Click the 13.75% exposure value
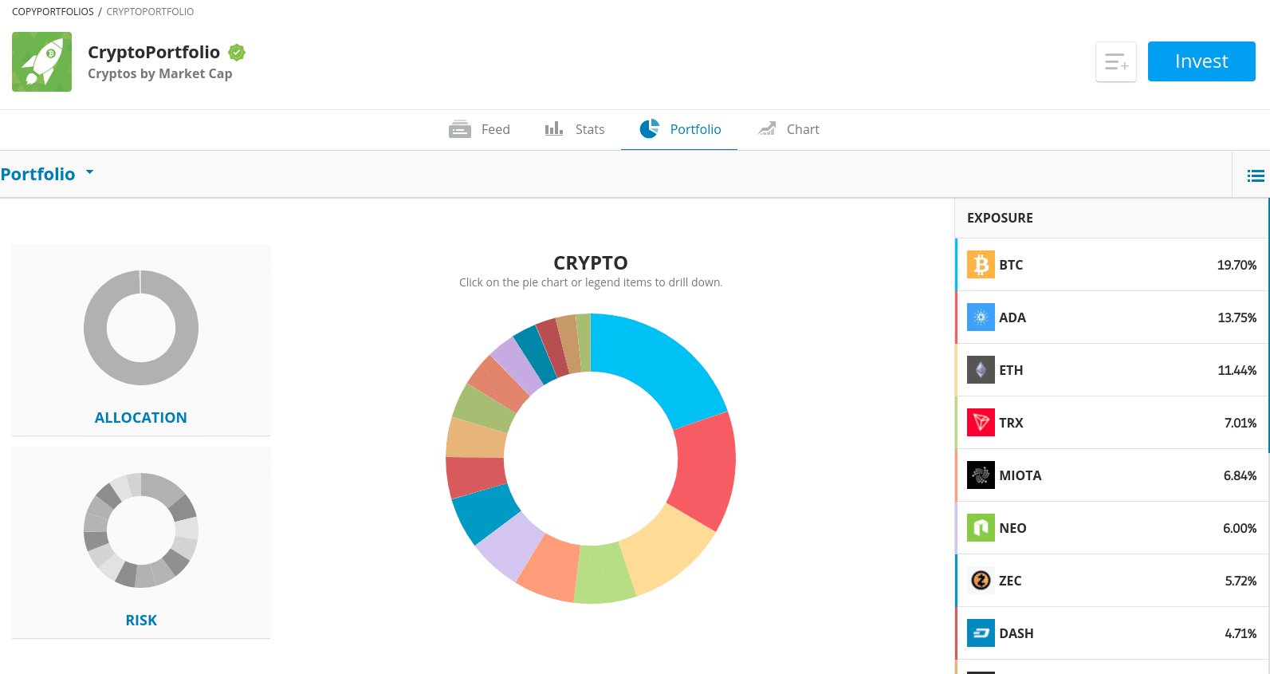 point(1237,317)
